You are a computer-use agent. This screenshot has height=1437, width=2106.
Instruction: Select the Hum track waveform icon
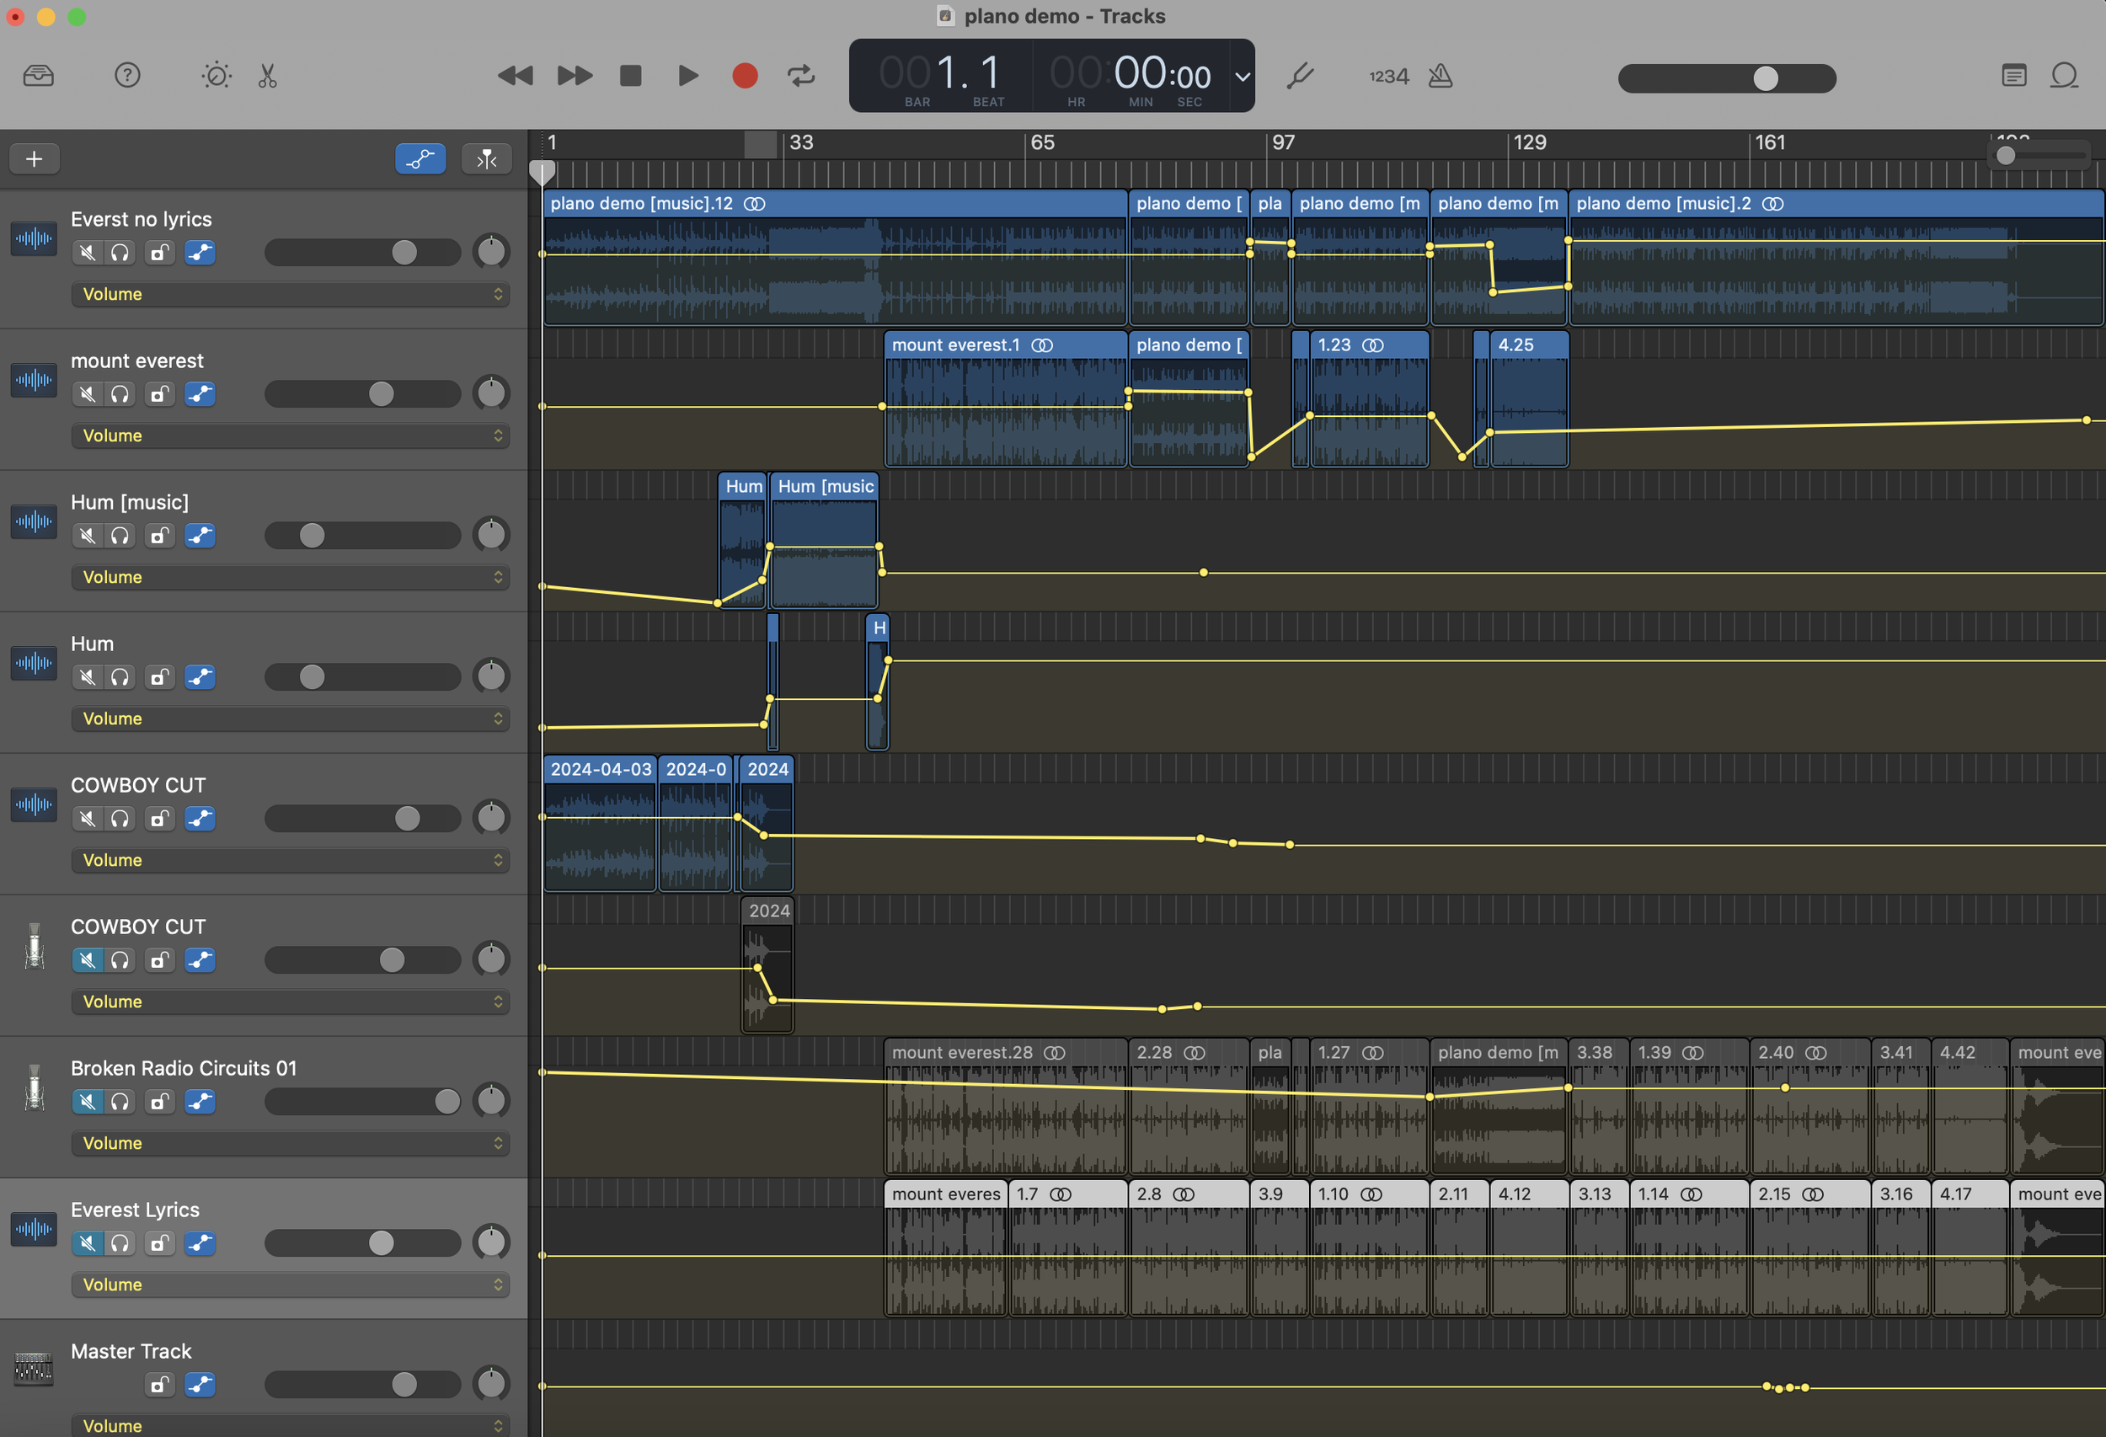[34, 662]
